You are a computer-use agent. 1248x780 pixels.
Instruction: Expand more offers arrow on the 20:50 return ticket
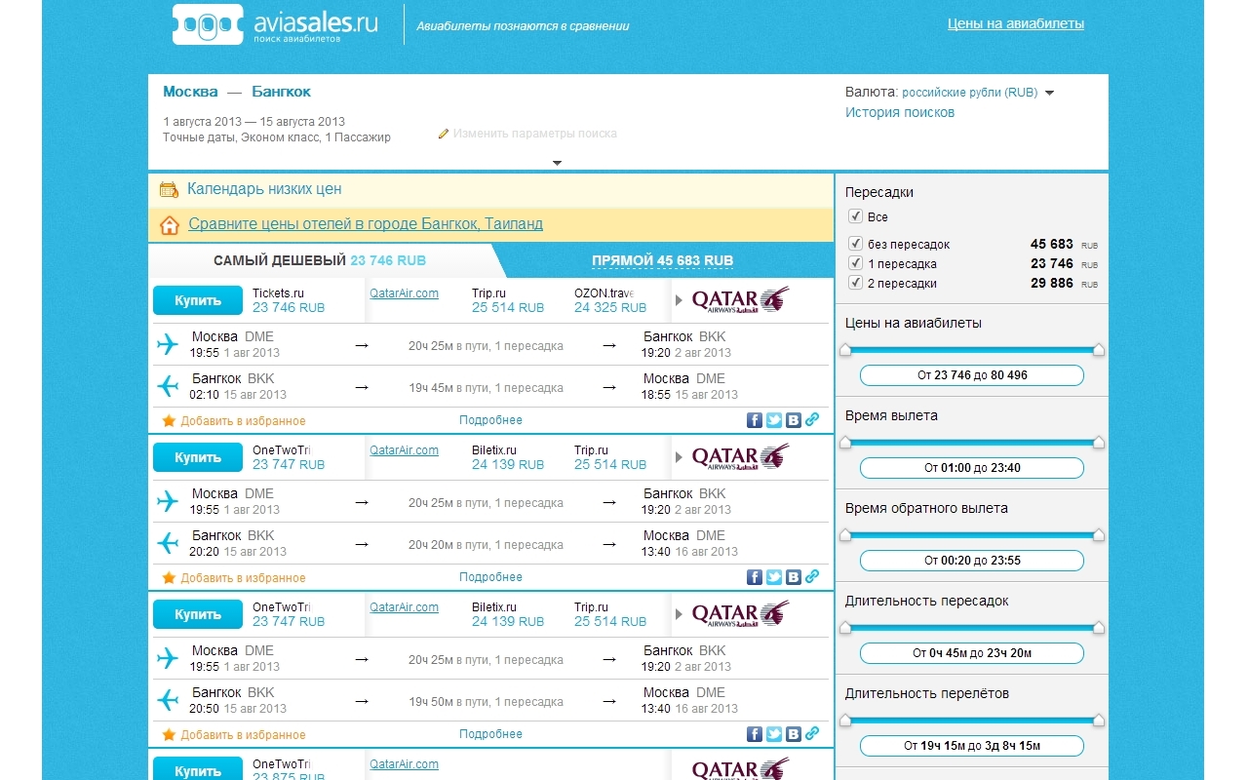pos(679,614)
